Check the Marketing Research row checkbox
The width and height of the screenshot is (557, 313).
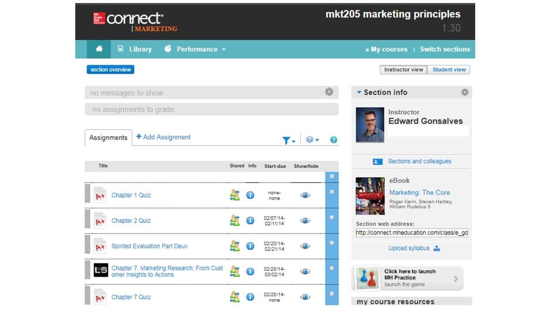[332, 268]
